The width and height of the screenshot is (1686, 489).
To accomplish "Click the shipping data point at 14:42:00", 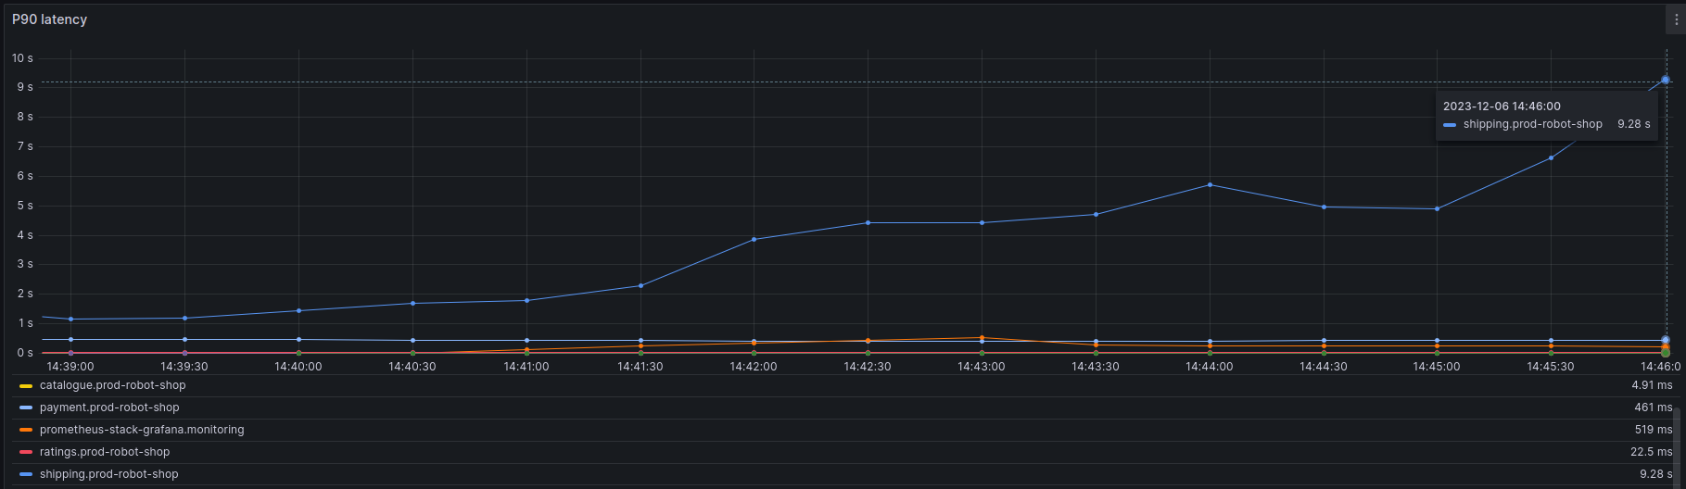I will point(754,239).
